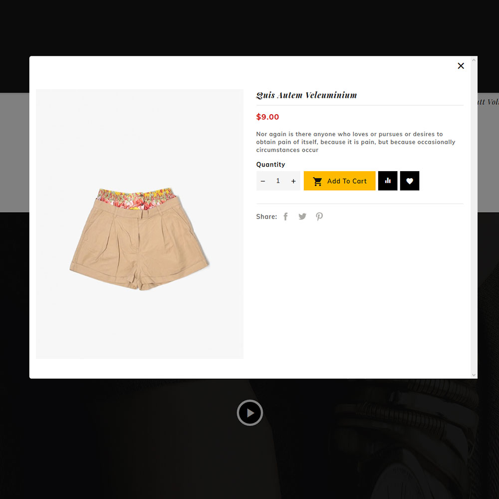Click the partially hidden product title behind popup
The image size is (499, 499).
(488, 102)
